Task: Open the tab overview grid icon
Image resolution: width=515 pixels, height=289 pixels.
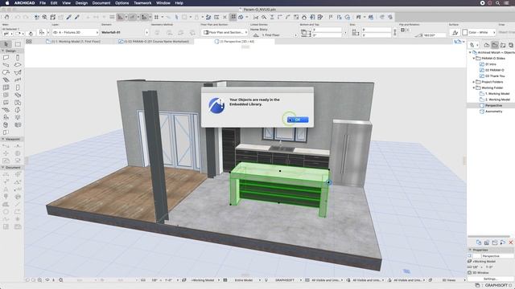Action: [29, 42]
